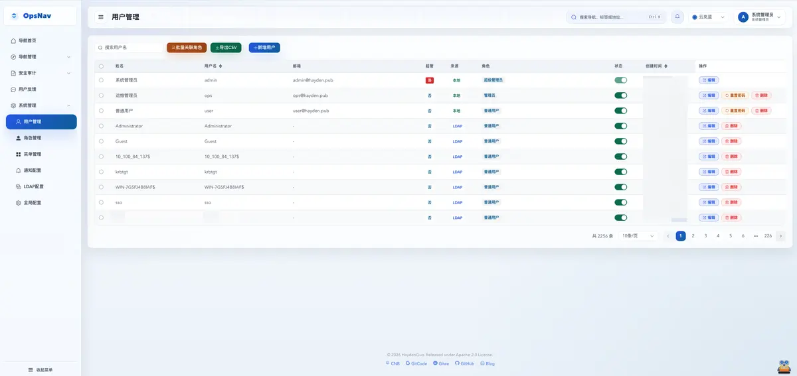Click the robot mascot icon at bottom right
The image size is (797, 376).
click(x=783, y=366)
